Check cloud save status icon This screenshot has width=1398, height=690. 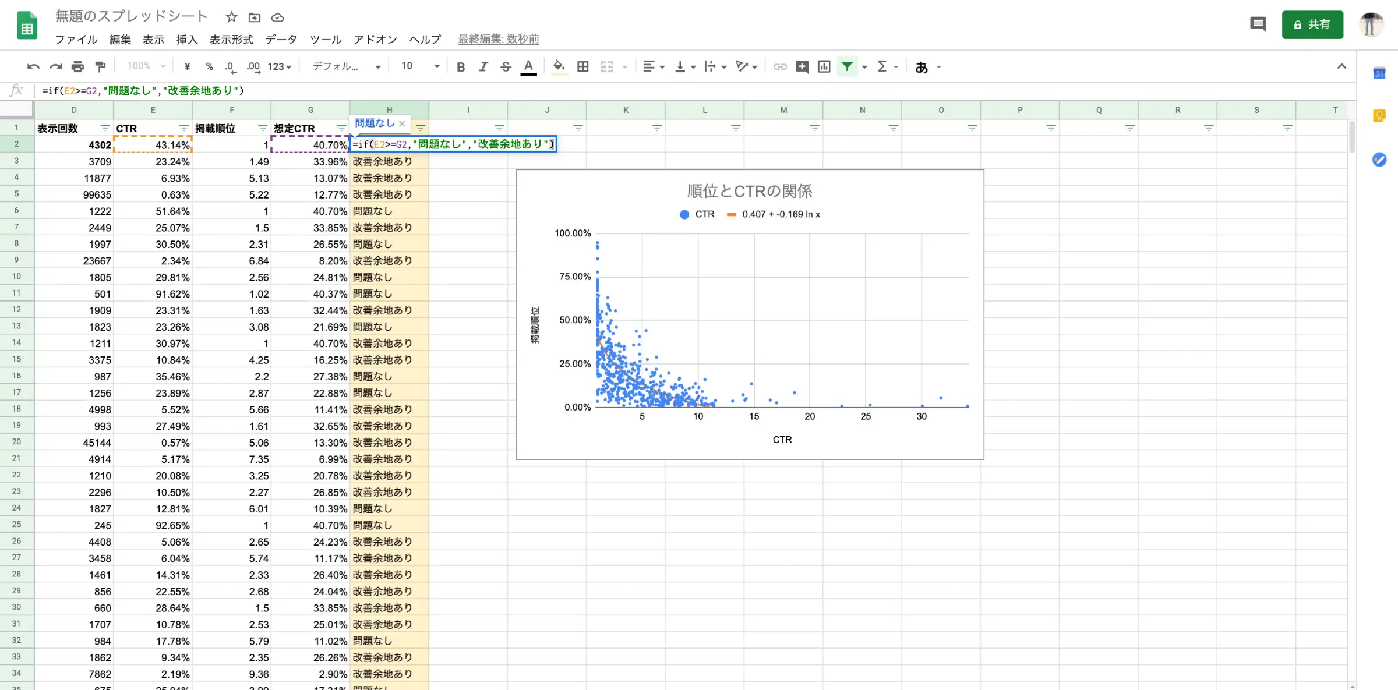point(278,17)
